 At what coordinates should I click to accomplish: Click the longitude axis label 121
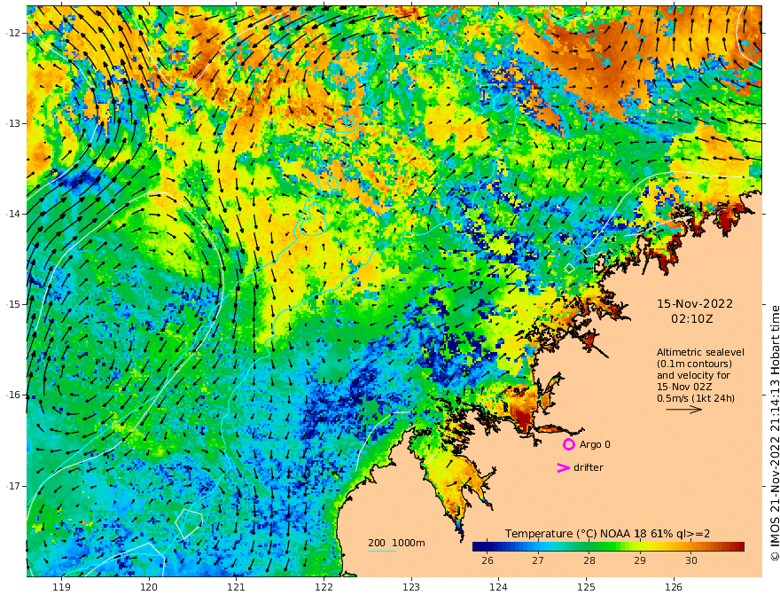tap(237, 588)
